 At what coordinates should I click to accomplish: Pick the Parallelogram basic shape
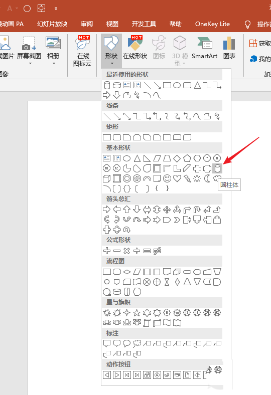tap(157, 158)
